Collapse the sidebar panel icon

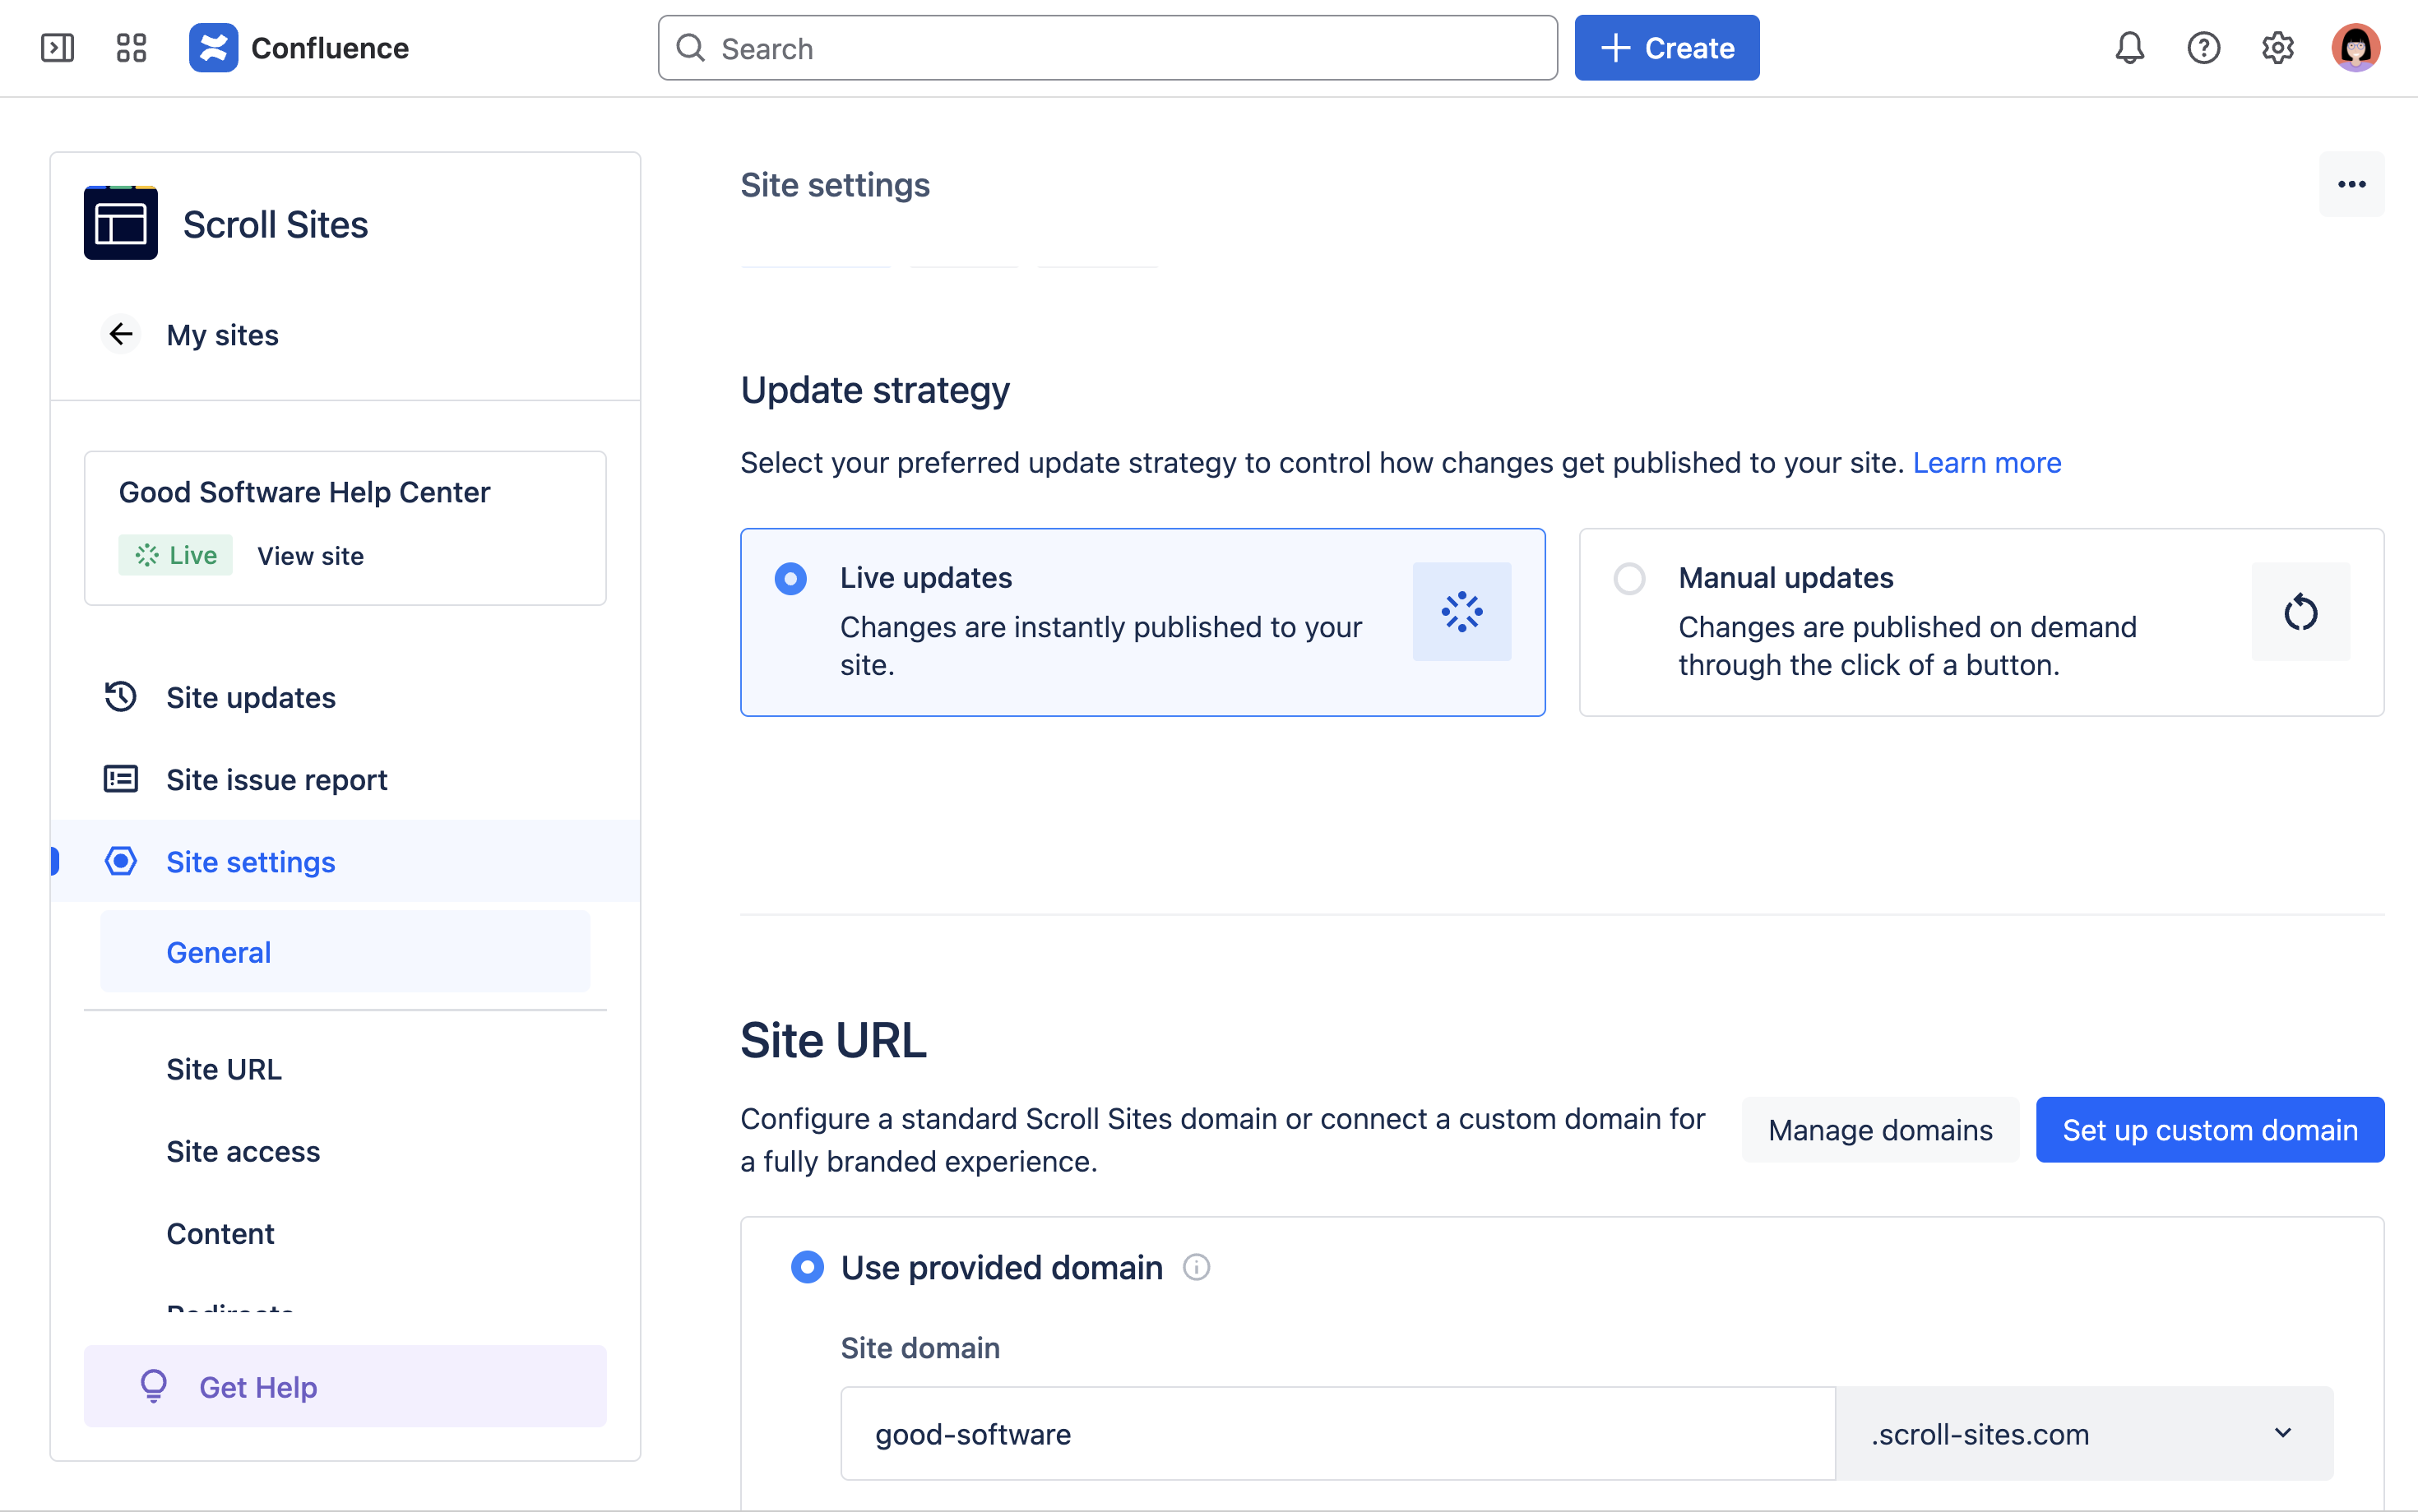tap(57, 48)
